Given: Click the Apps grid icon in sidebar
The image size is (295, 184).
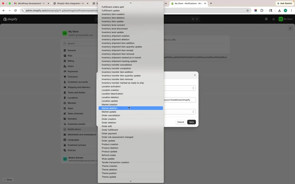Looking at the screenshot, I should [x=65, y=108].
